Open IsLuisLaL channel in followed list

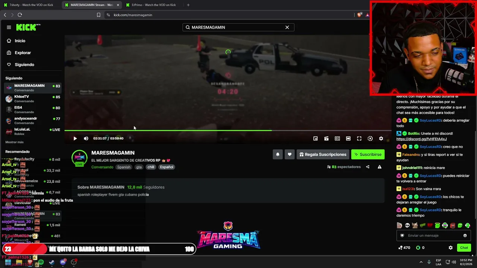pos(33,131)
